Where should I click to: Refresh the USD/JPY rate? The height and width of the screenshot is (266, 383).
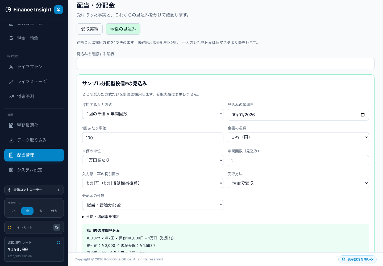click(59, 243)
